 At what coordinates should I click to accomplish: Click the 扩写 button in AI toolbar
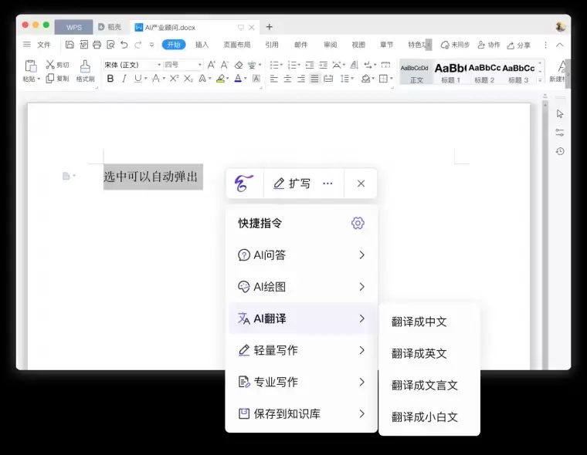[292, 184]
